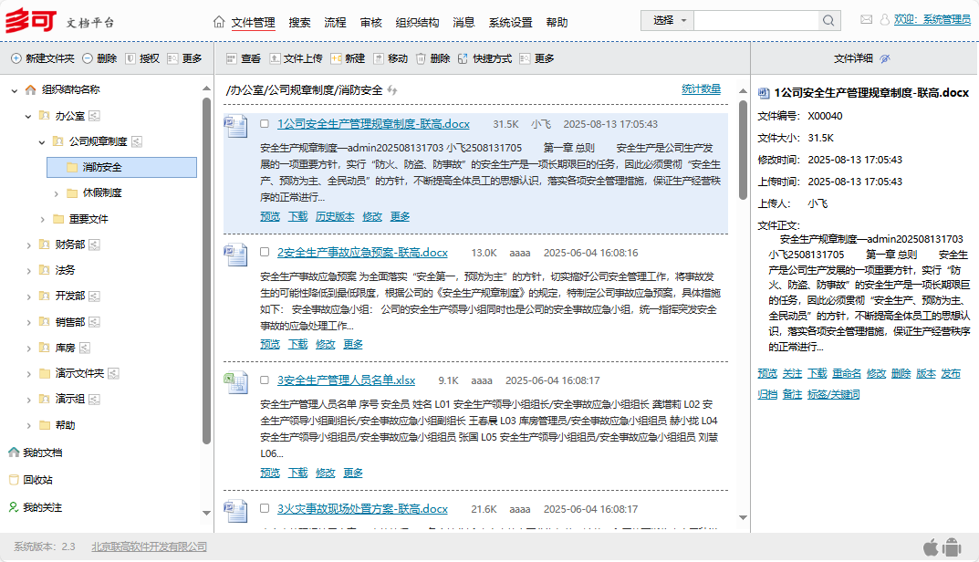The width and height of the screenshot is (979, 562).
Task: Click the refresh icon beside folder path
Action: click(x=392, y=90)
